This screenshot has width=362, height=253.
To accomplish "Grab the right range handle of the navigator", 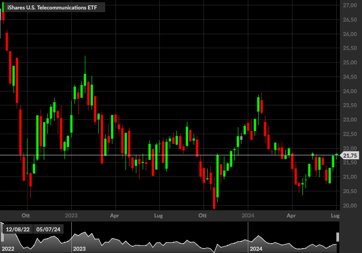I will tap(338, 237).
